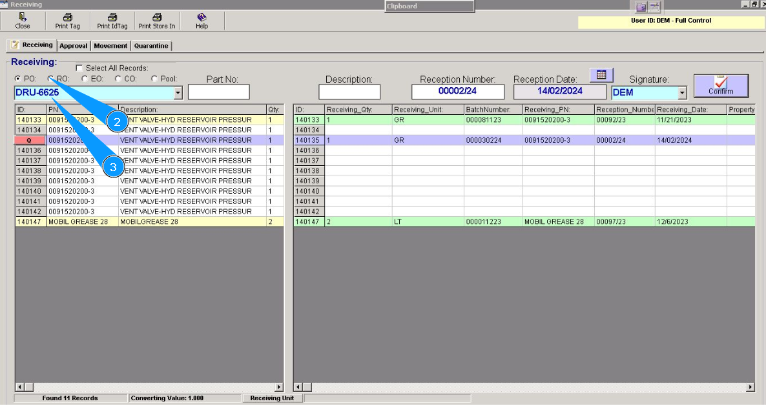This screenshot has width=766, height=406.
Task: Click the LT receiving unit cell
Action: (428, 222)
